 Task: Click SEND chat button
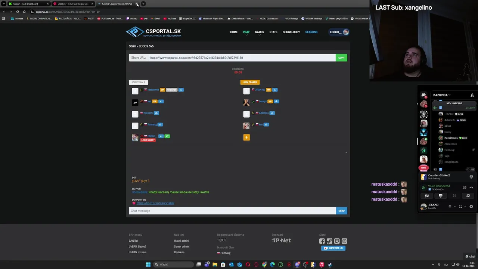click(341, 211)
